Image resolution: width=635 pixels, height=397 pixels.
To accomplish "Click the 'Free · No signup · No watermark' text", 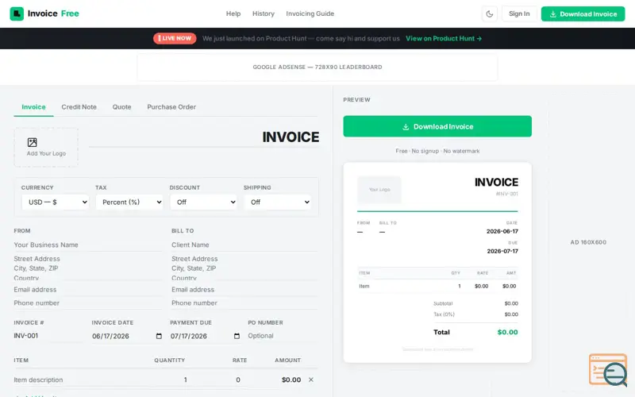I will tap(437, 151).
